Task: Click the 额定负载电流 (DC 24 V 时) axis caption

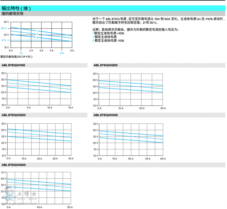Action: point(16,57)
